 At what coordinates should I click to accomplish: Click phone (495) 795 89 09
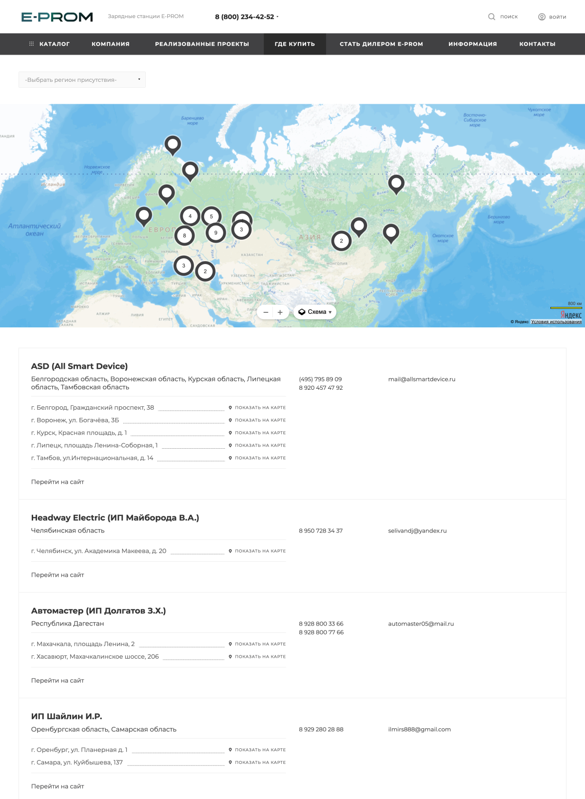click(x=320, y=380)
